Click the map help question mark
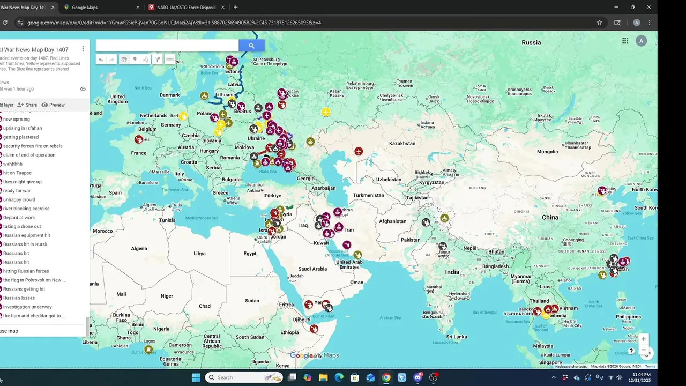This screenshot has width=686, height=386. coord(631,351)
